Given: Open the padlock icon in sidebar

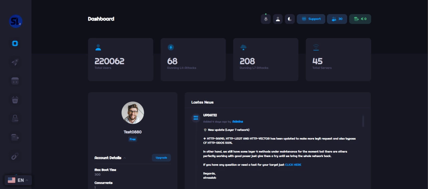Looking at the screenshot, I should pyautogui.click(x=15, y=118).
